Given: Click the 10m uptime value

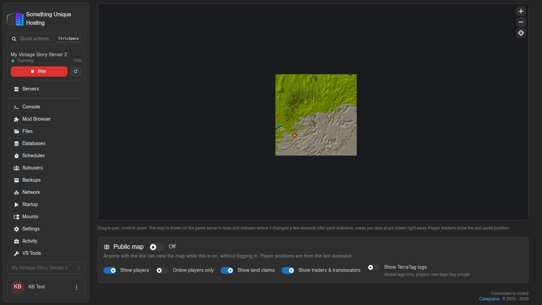Looking at the screenshot, I should (77, 61).
